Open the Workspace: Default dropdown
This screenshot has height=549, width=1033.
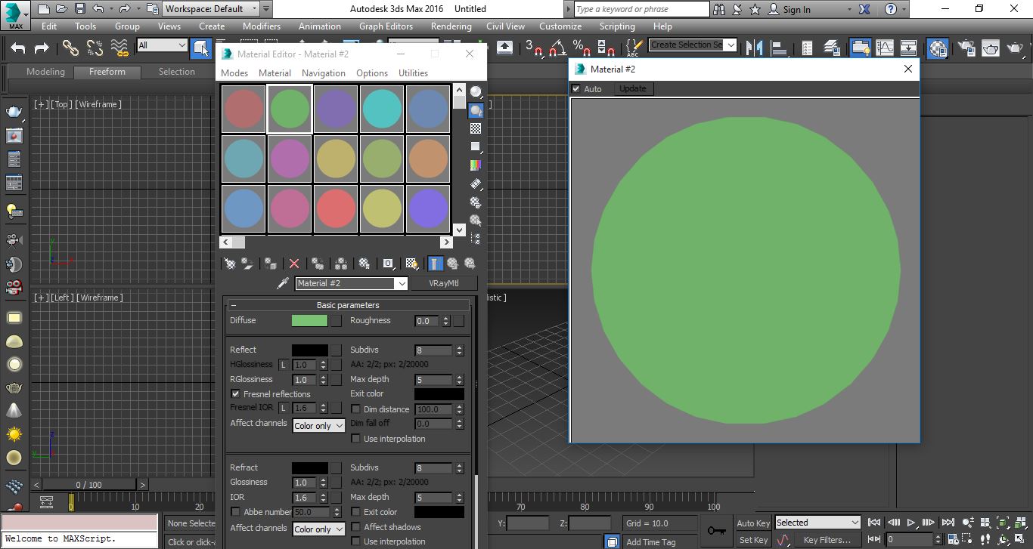tap(210, 9)
